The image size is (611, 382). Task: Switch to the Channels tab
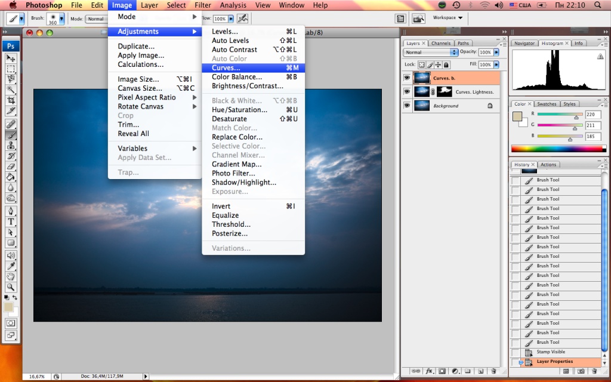pyautogui.click(x=441, y=44)
